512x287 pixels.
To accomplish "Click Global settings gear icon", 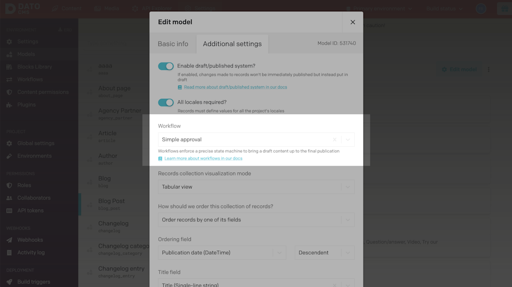I will 9,143.
